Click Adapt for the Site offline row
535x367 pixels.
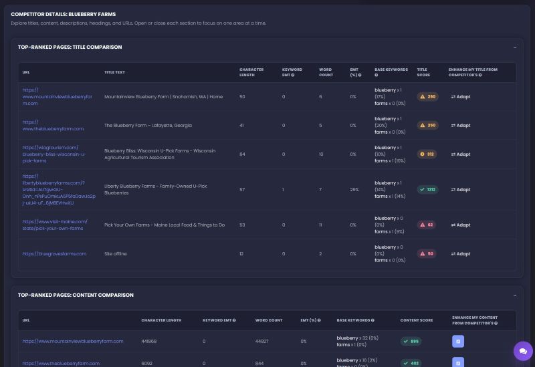click(x=461, y=254)
